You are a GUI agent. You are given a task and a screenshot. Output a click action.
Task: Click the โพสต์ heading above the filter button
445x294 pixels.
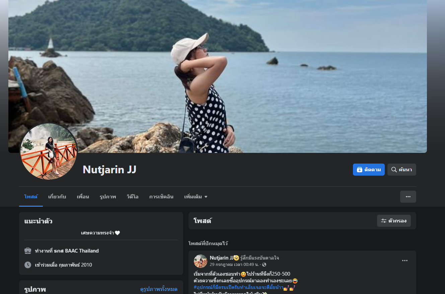pyautogui.click(x=203, y=221)
